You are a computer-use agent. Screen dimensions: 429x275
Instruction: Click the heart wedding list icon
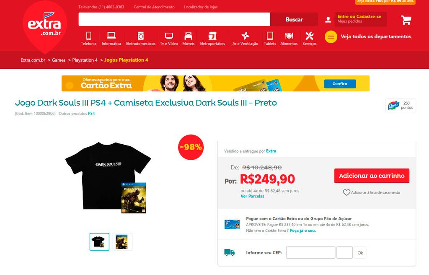tap(346, 192)
